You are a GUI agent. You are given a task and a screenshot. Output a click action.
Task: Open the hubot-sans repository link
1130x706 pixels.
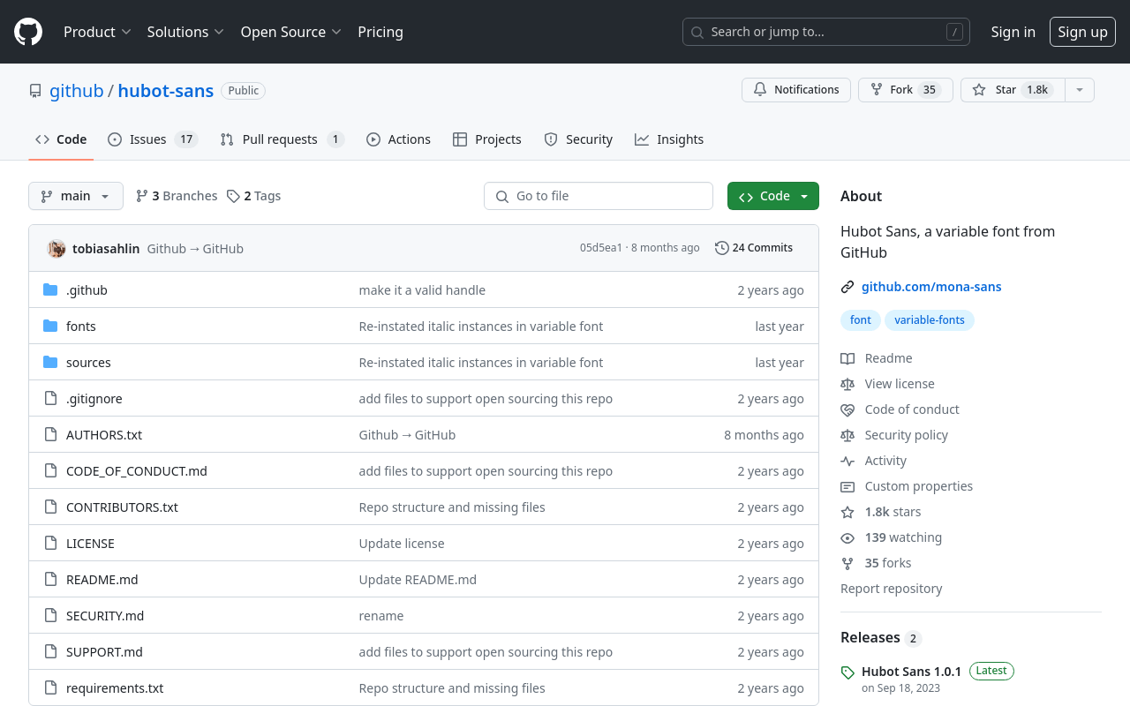(166, 91)
